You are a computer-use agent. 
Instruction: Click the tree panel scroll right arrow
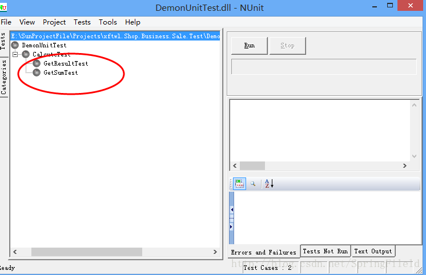pyautogui.click(x=215, y=252)
